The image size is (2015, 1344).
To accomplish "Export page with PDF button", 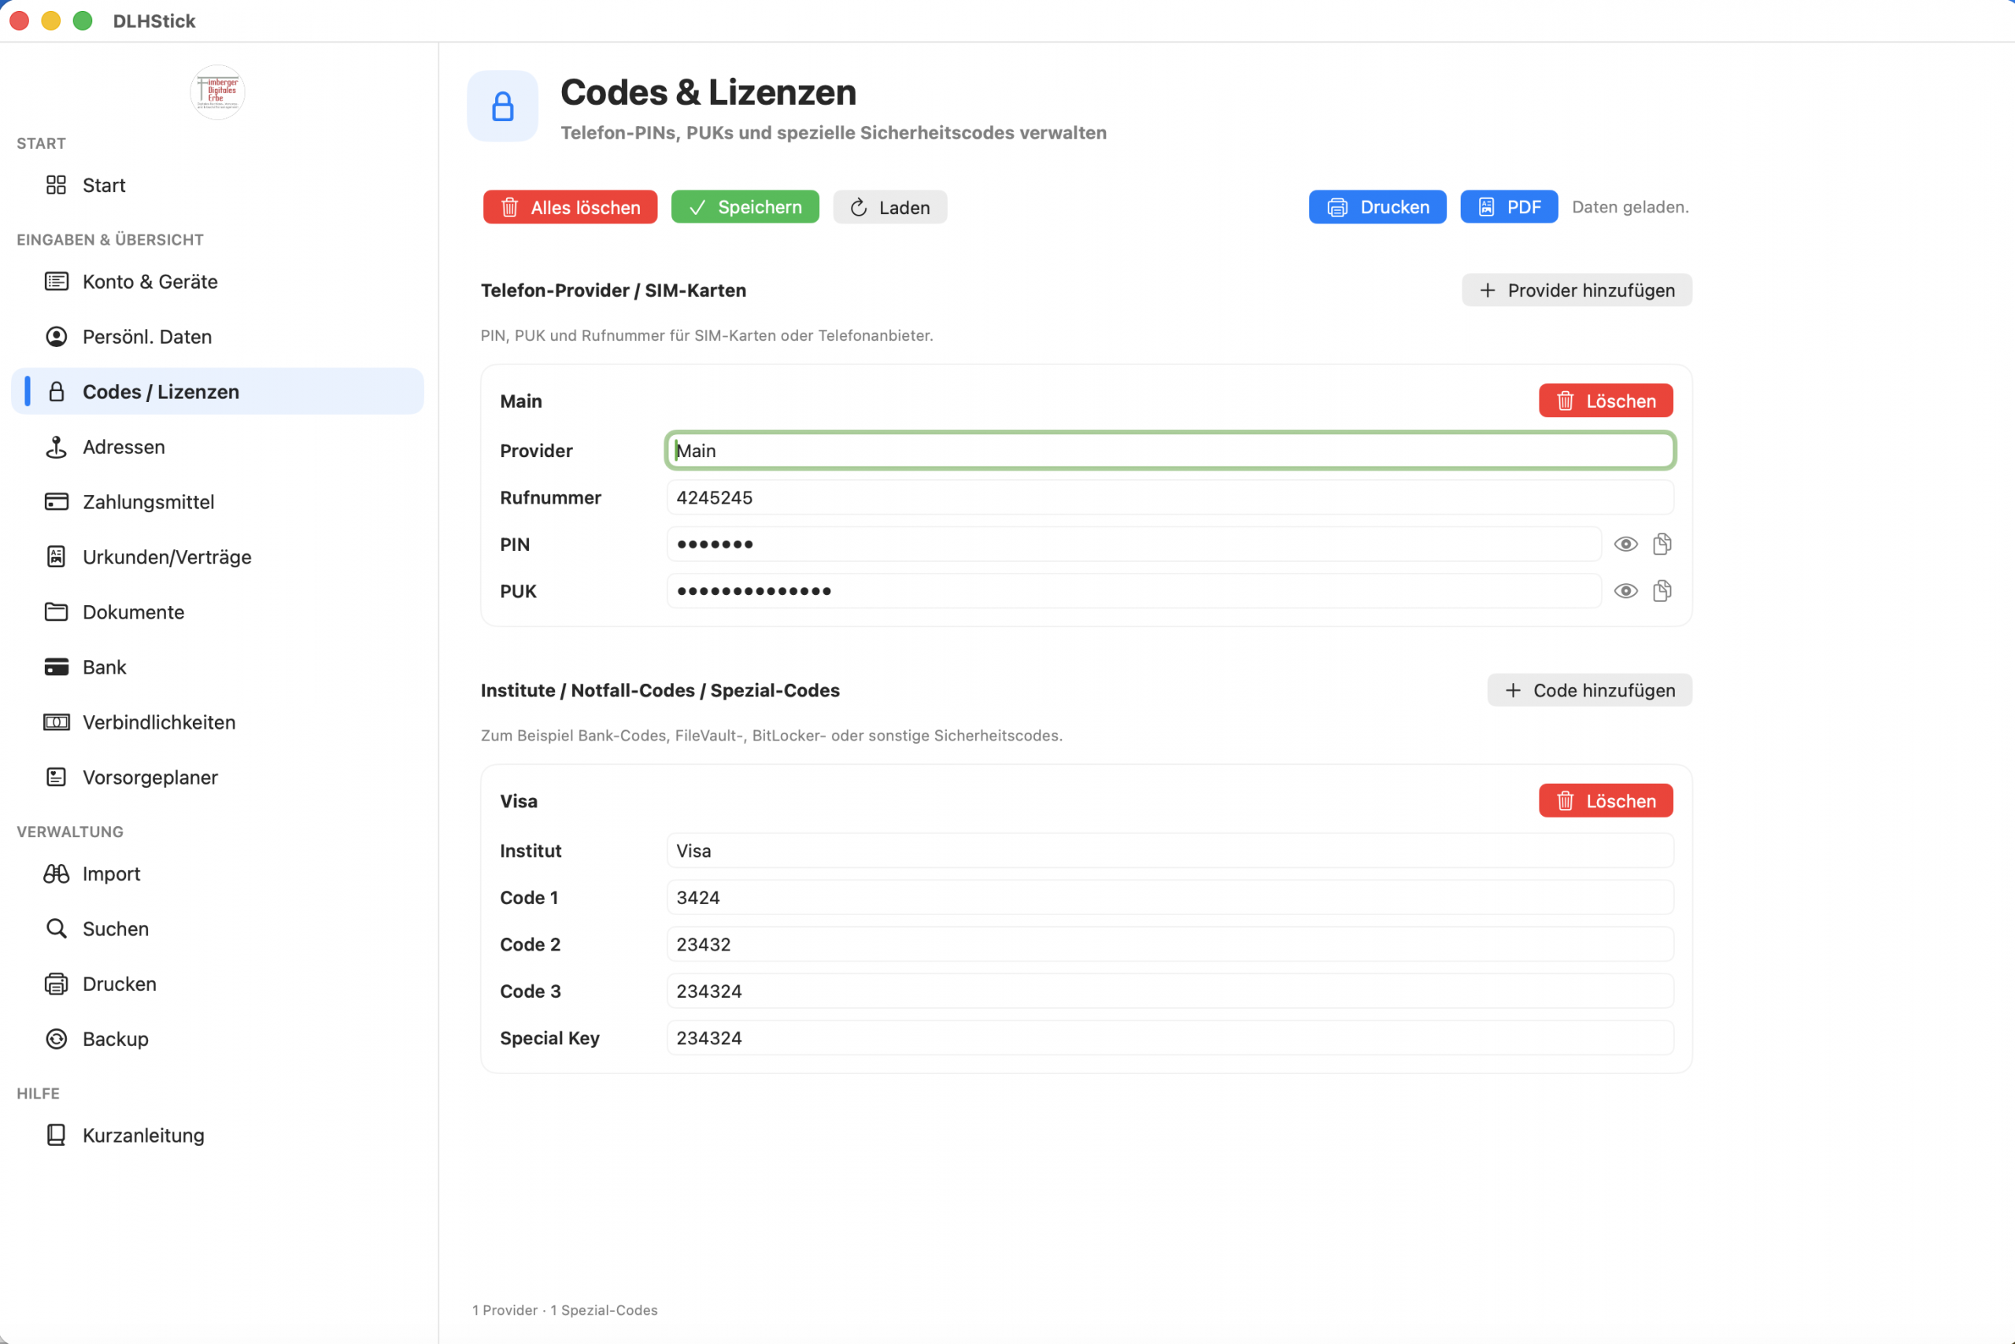I will (x=1508, y=208).
